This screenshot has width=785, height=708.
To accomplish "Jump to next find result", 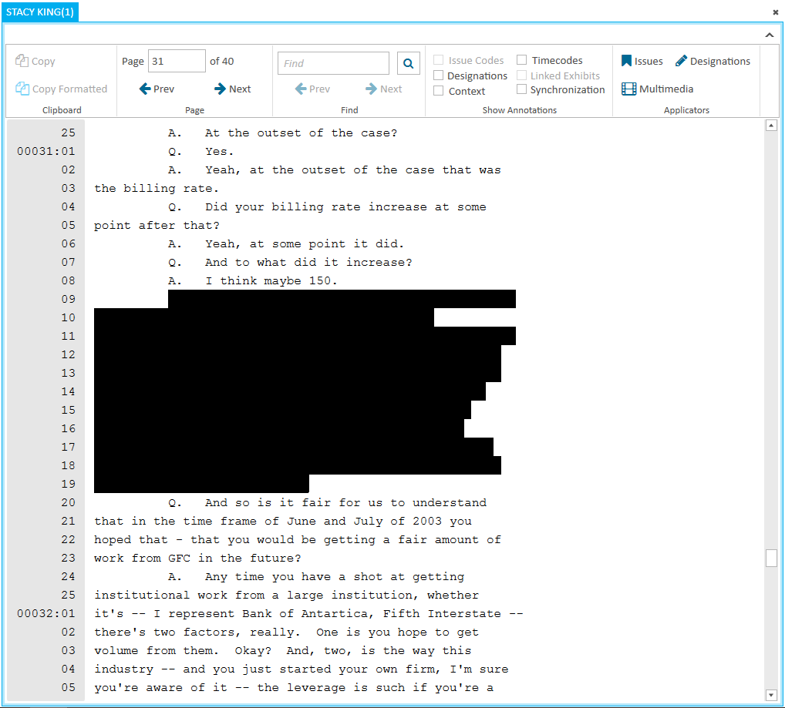I will 383,89.
